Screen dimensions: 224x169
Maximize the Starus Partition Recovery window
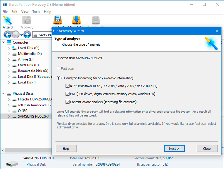pos(204,4)
